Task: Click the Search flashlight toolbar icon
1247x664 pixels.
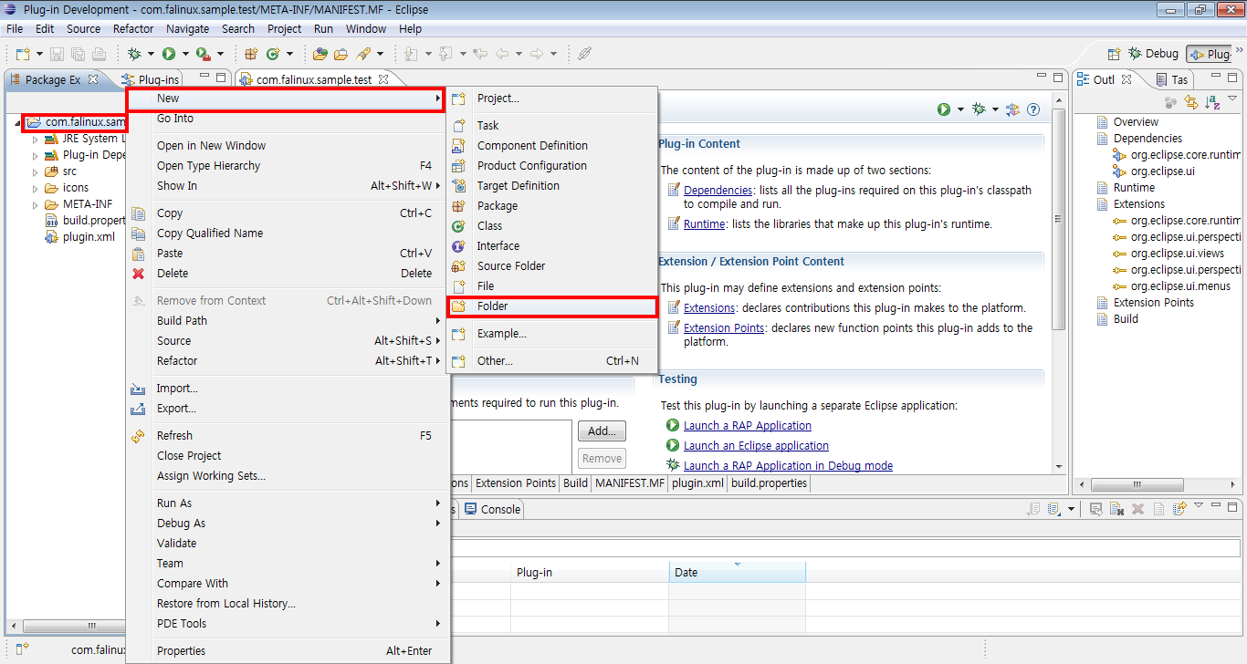Action: pyautogui.click(x=362, y=54)
